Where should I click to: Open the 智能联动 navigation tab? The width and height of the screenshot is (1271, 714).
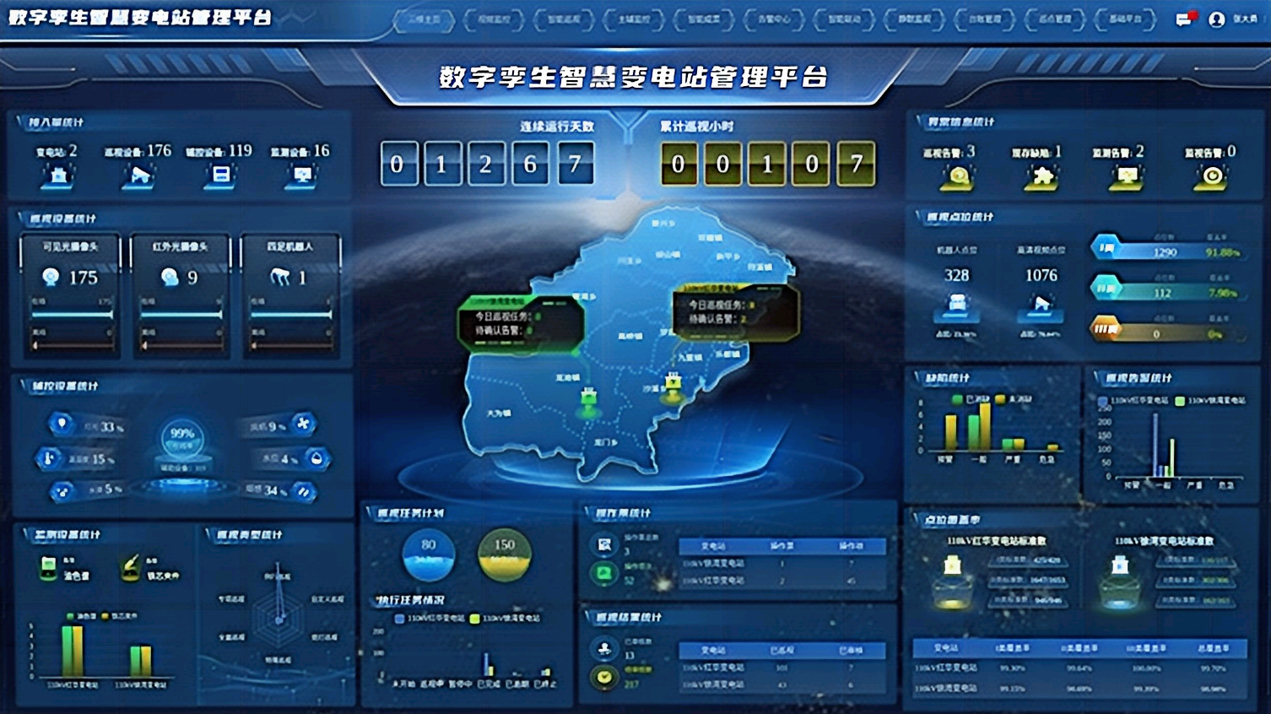pos(844,19)
